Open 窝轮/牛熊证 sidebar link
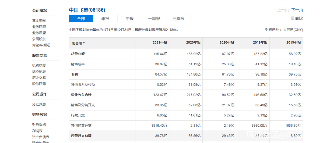Image resolution: width=323 pixels, height=143 pixels. coord(41,45)
